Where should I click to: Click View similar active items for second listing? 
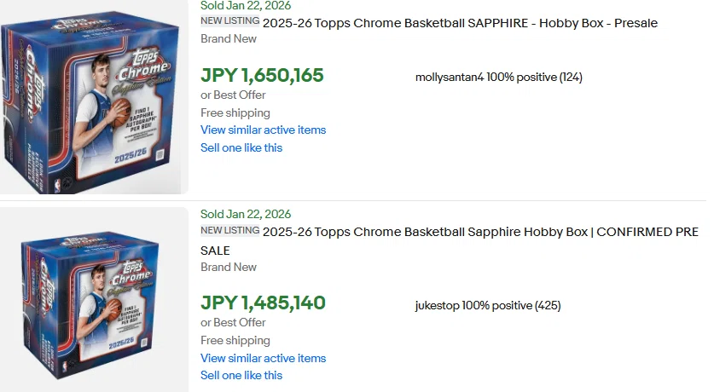[x=264, y=359]
